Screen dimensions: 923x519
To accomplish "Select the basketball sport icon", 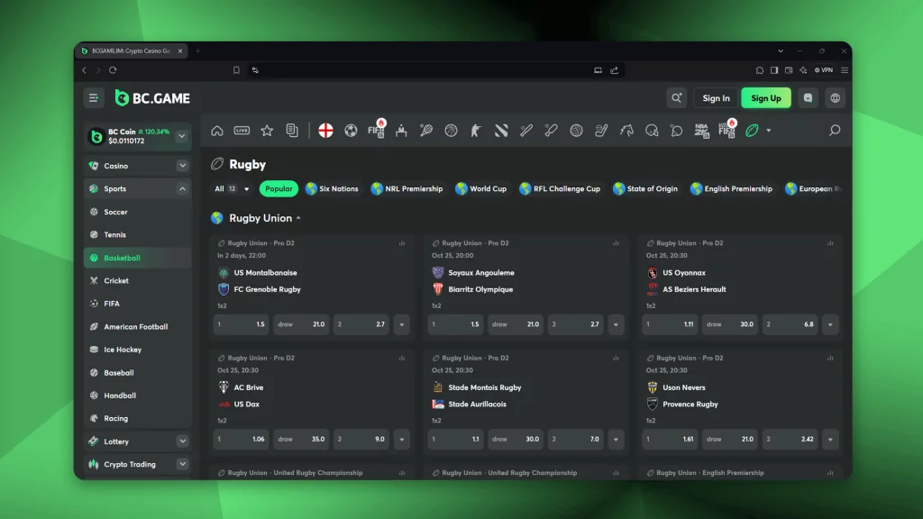I will (451, 131).
